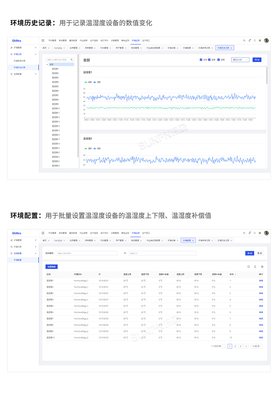Collapse the 全部 tree node arrow
This screenshot has height=393, width=277.
click(x=47, y=64)
